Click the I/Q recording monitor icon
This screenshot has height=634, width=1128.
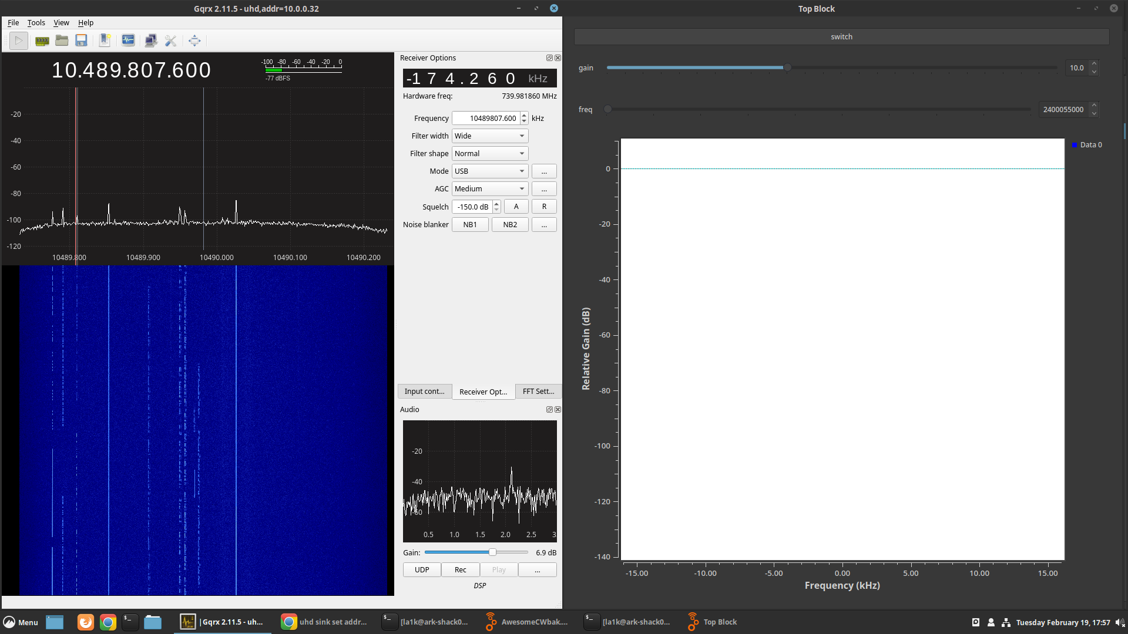tap(128, 41)
